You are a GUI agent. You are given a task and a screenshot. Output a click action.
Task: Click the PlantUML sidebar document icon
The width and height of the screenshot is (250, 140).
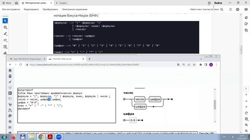click(10, 76)
